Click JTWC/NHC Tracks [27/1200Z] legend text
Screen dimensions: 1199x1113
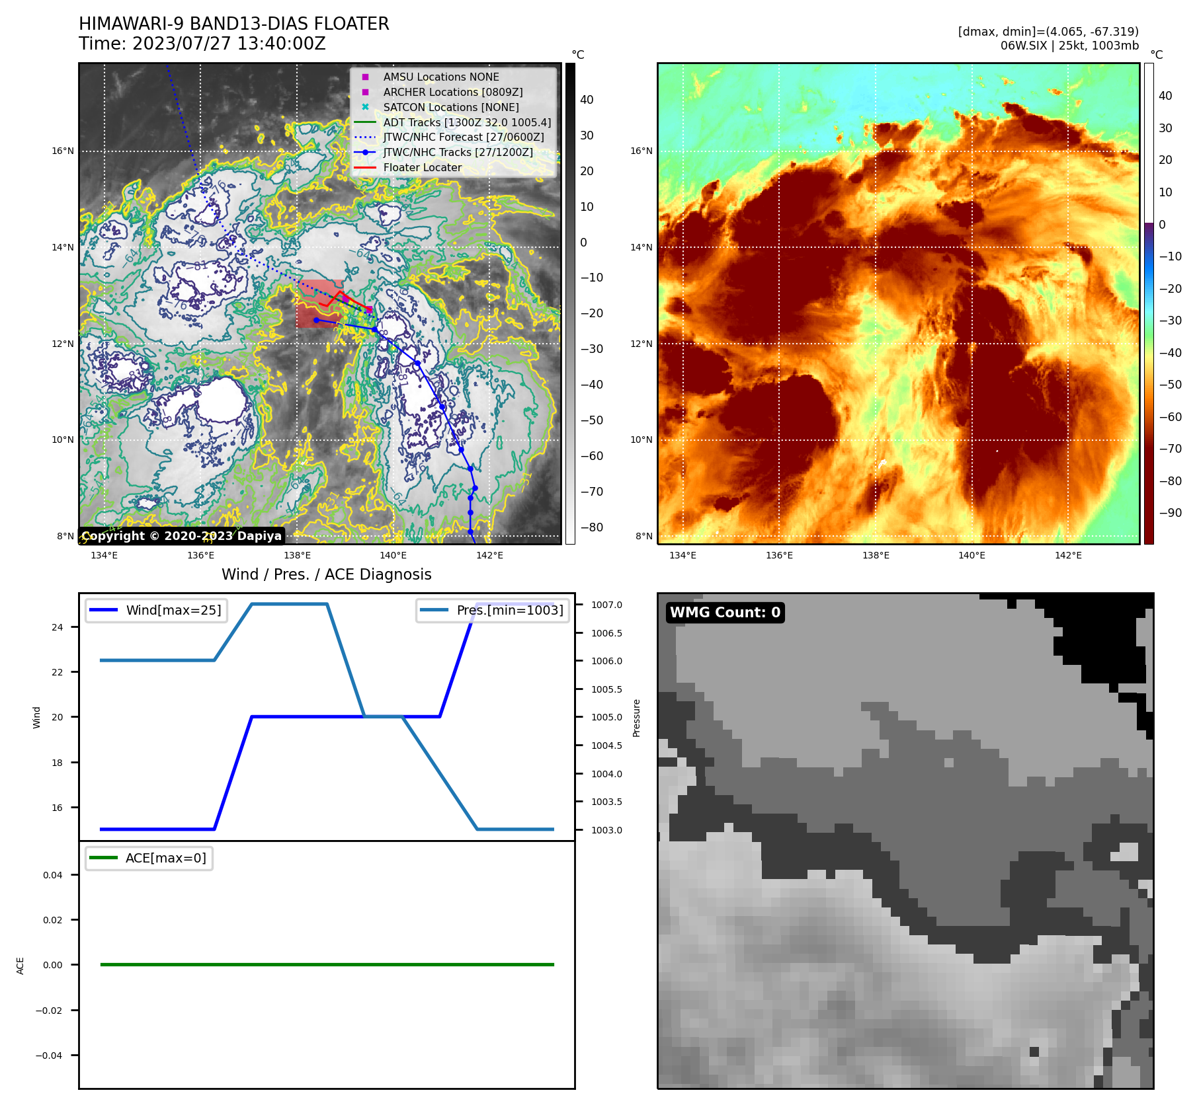pyautogui.click(x=458, y=153)
